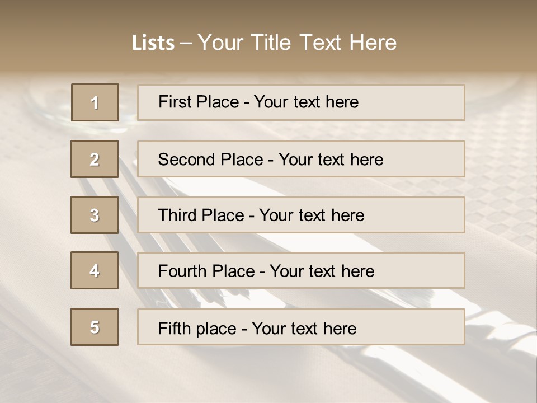Click the slide title 'Lists – Your Title Text Here'
Screen dimensions: 537x403
pos(264,43)
